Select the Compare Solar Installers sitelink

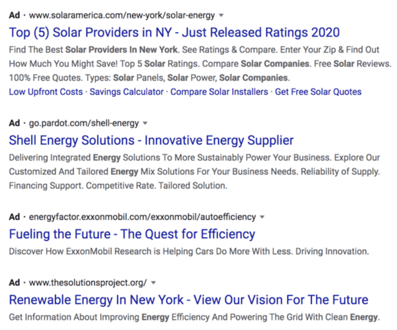tap(219, 92)
